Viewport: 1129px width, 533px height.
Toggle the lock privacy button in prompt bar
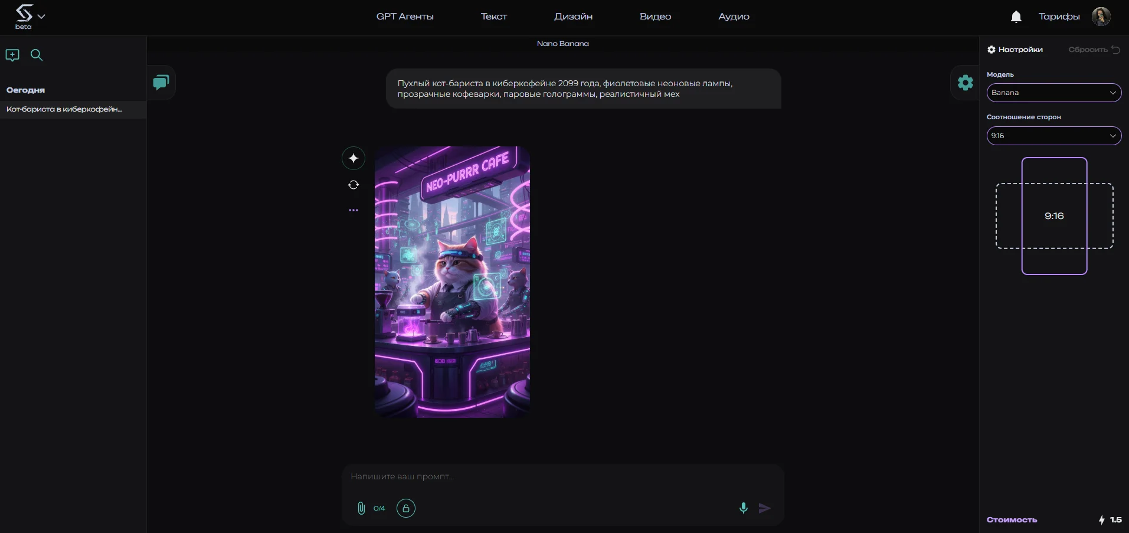tap(406, 508)
